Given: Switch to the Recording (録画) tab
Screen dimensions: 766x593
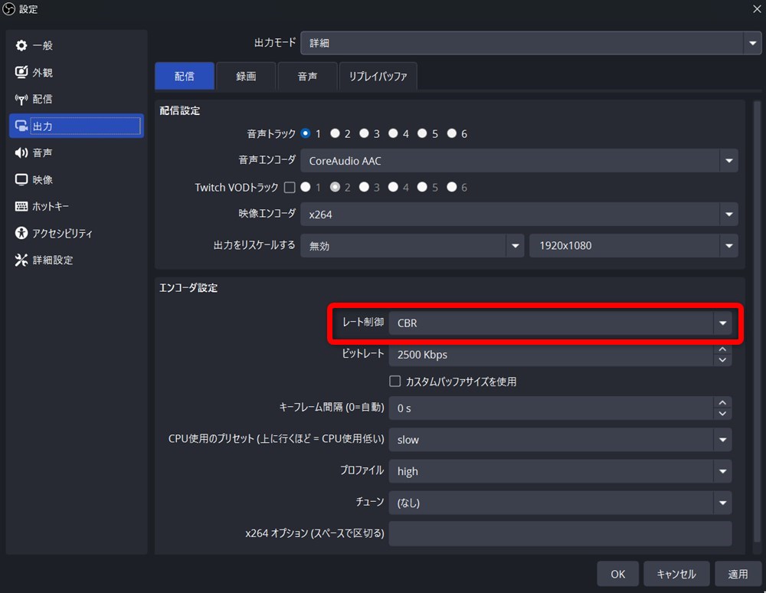Looking at the screenshot, I should [246, 76].
